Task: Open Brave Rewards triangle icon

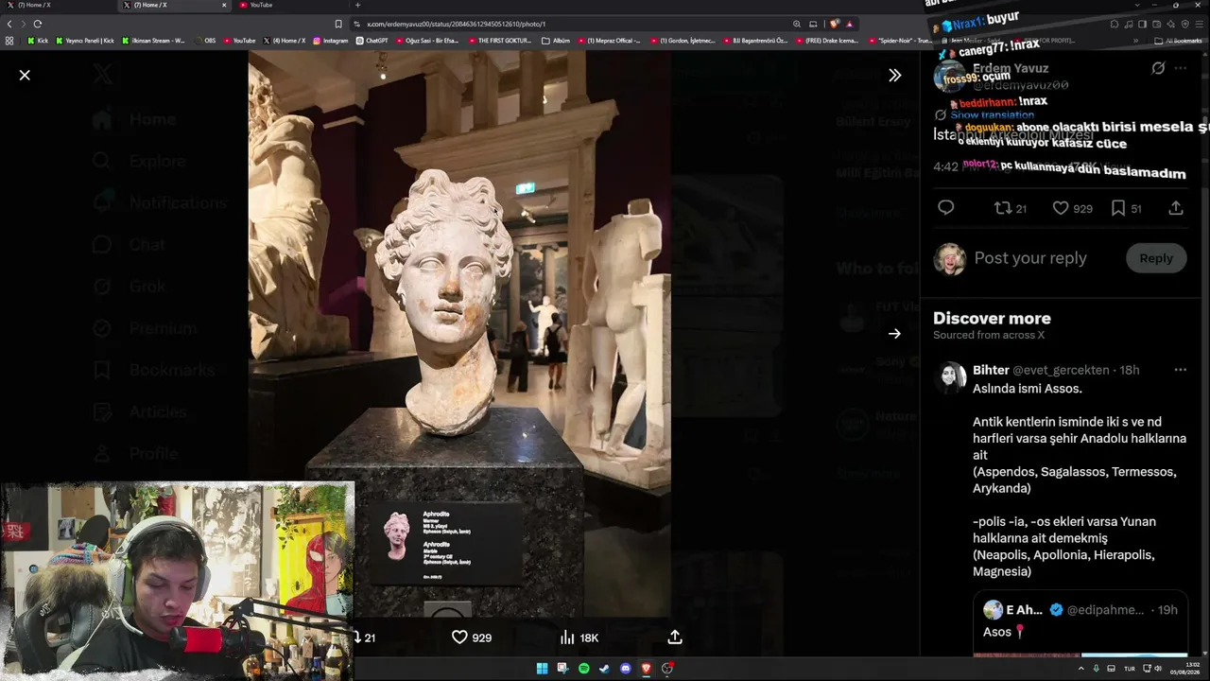Action: (850, 24)
